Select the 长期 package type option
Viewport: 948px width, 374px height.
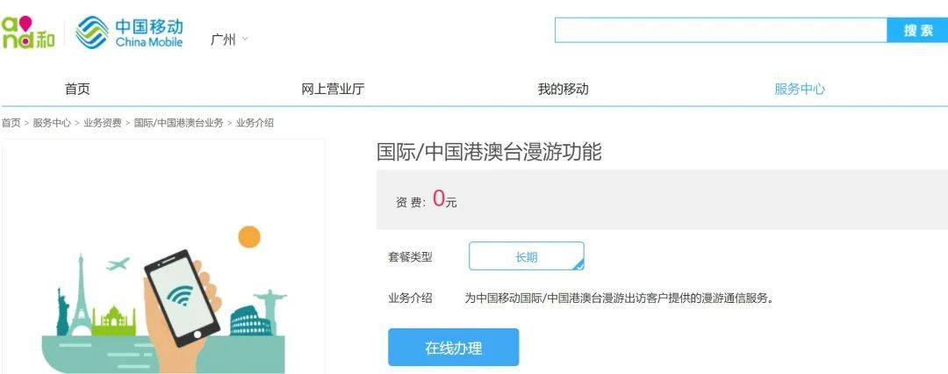tap(527, 256)
